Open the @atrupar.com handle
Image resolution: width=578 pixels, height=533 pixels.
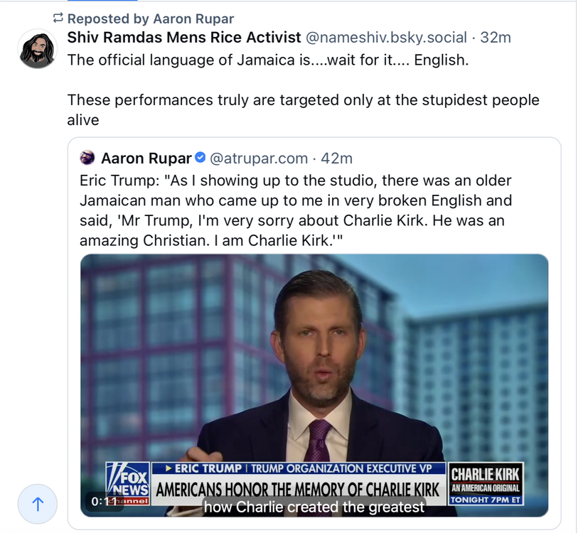[x=258, y=158]
